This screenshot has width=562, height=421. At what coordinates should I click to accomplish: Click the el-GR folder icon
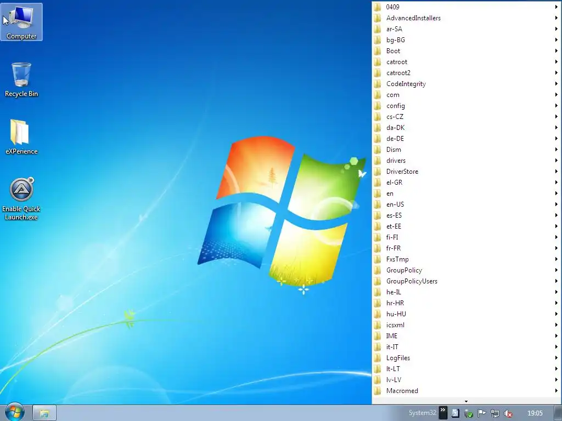point(377,182)
